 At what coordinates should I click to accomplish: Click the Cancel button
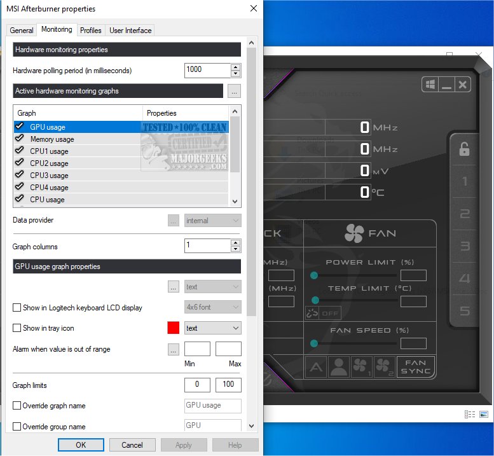(x=132, y=445)
